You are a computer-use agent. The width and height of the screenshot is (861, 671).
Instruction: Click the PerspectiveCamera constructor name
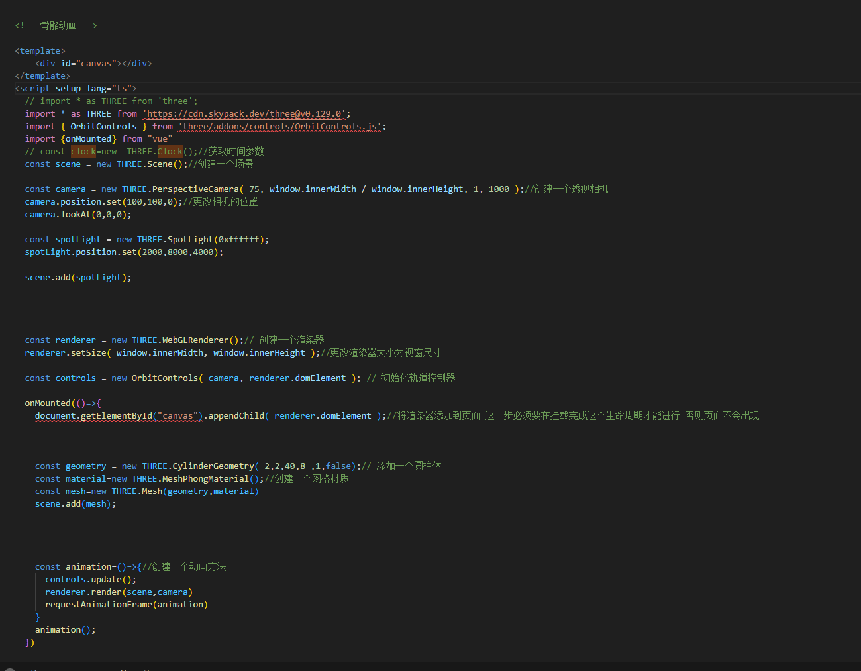(195, 189)
